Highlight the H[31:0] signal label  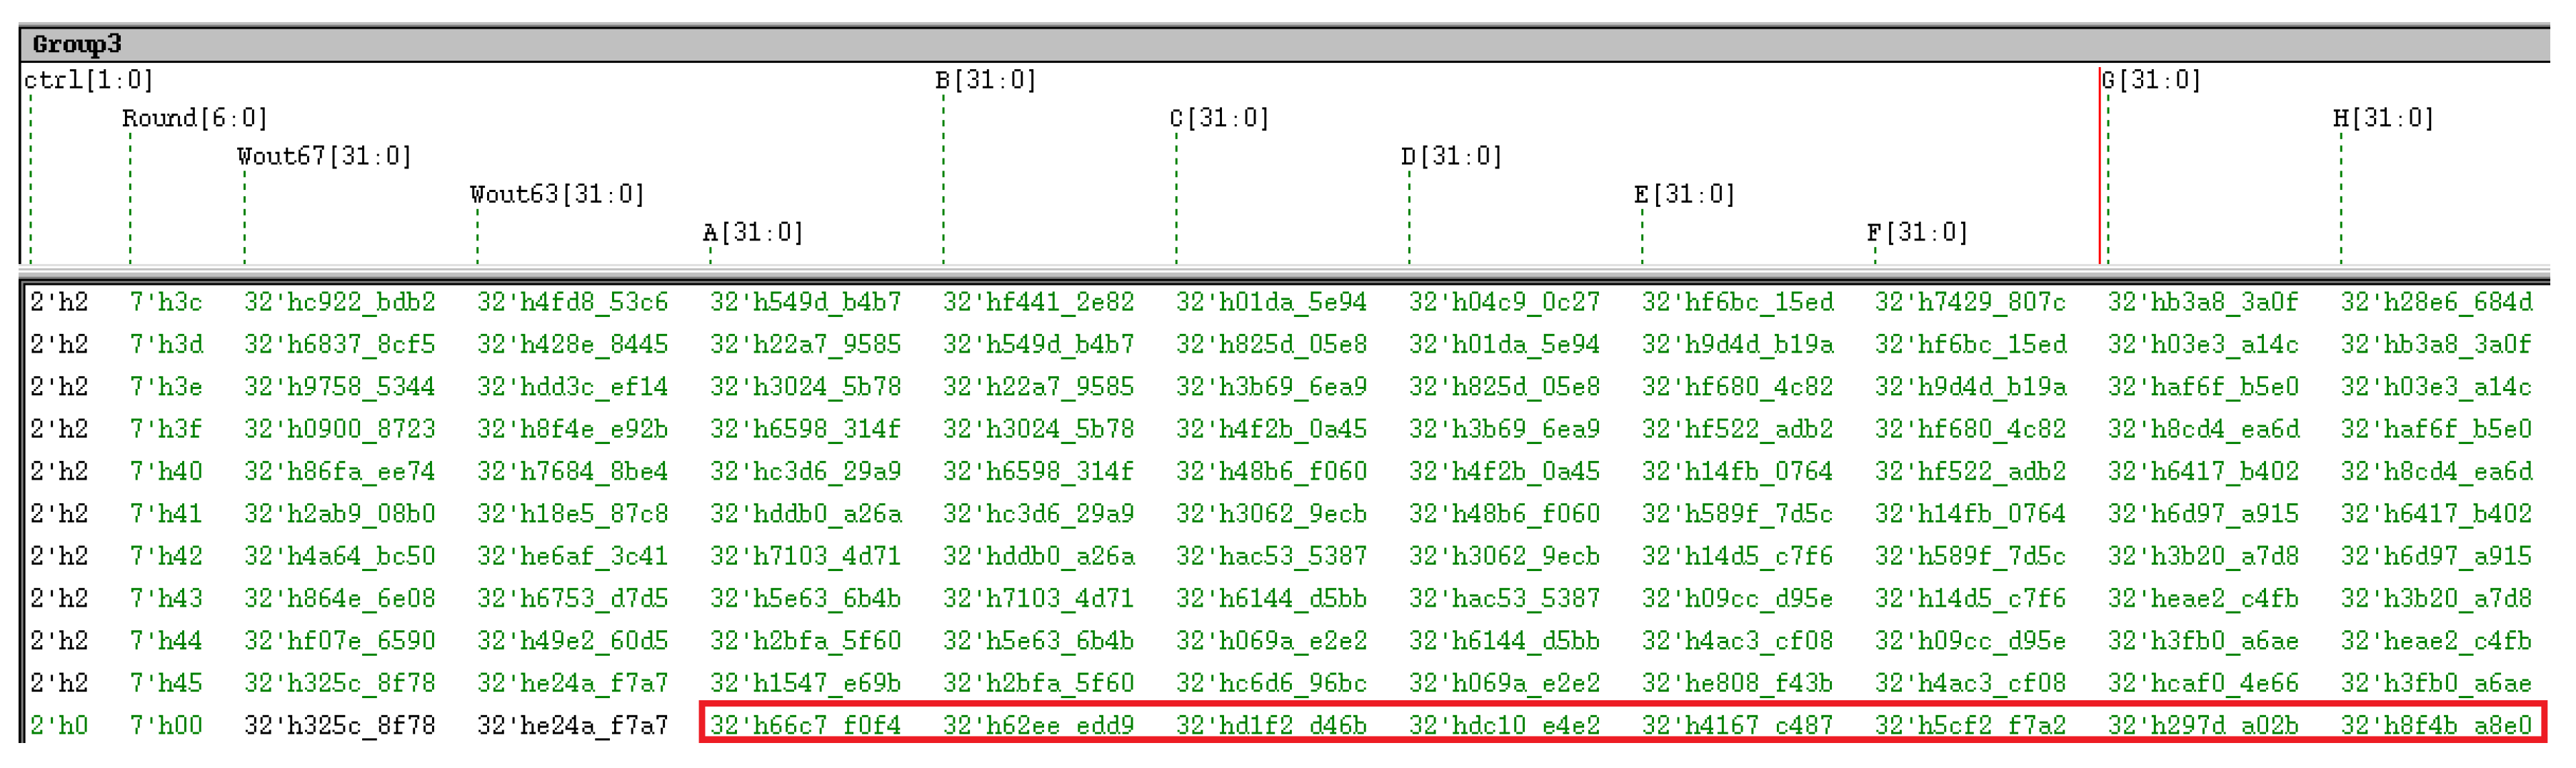click(x=2384, y=118)
